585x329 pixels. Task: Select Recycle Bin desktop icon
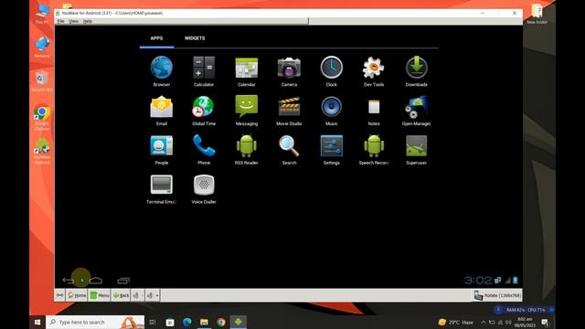pos(42,80)
